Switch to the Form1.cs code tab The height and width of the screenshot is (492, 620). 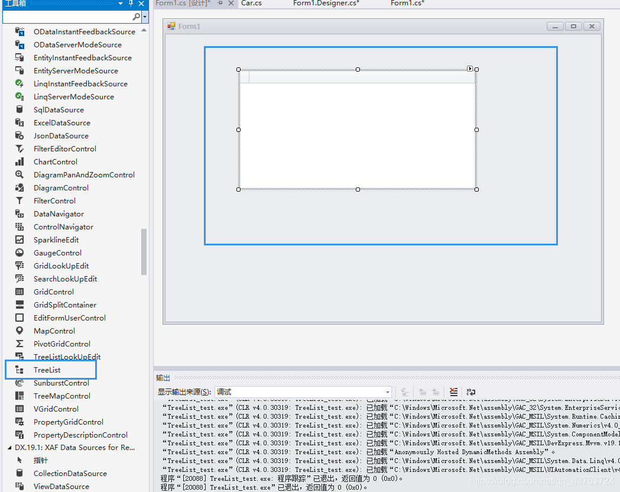pos(407,3)
